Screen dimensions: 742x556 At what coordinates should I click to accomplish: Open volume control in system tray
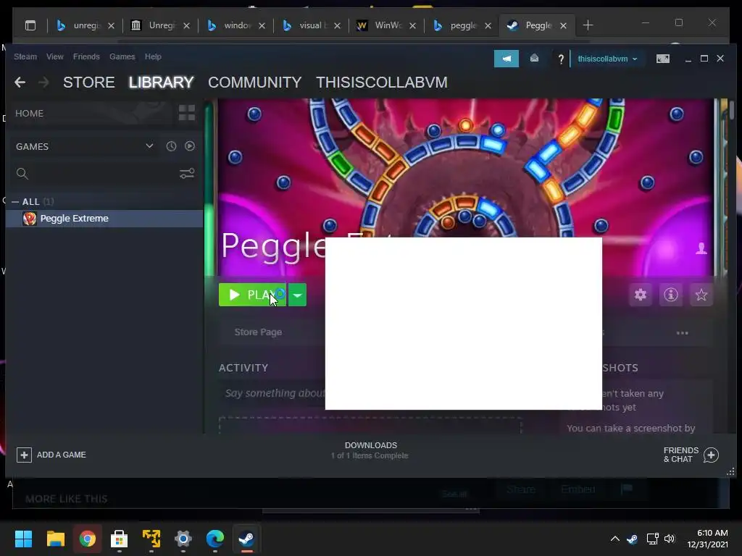[669, 539]
